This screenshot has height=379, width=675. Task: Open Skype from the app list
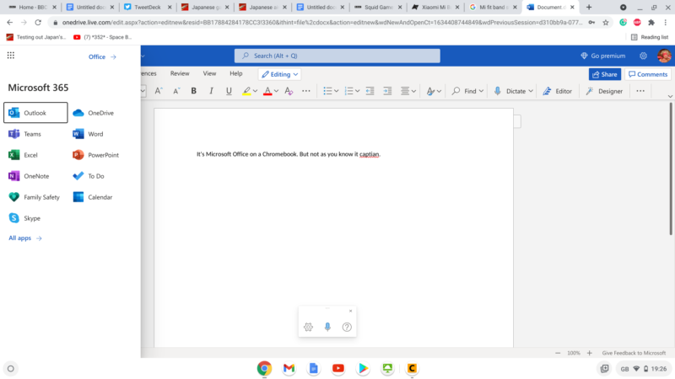[x=24, y=218]
